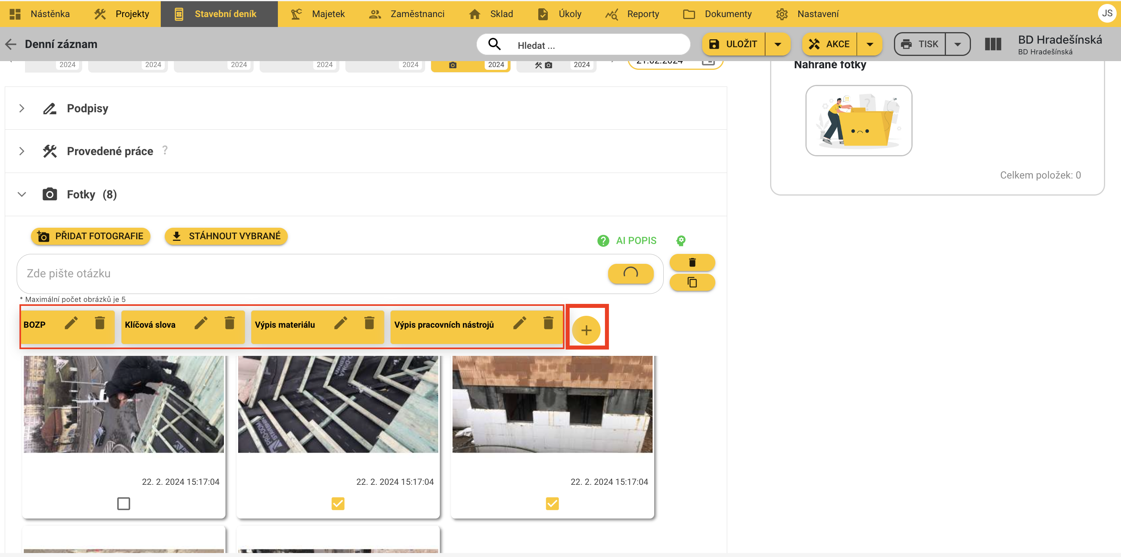The image size is (1121, 557).
Task: Expand the Provedené práce section
Action: point(22,151)
